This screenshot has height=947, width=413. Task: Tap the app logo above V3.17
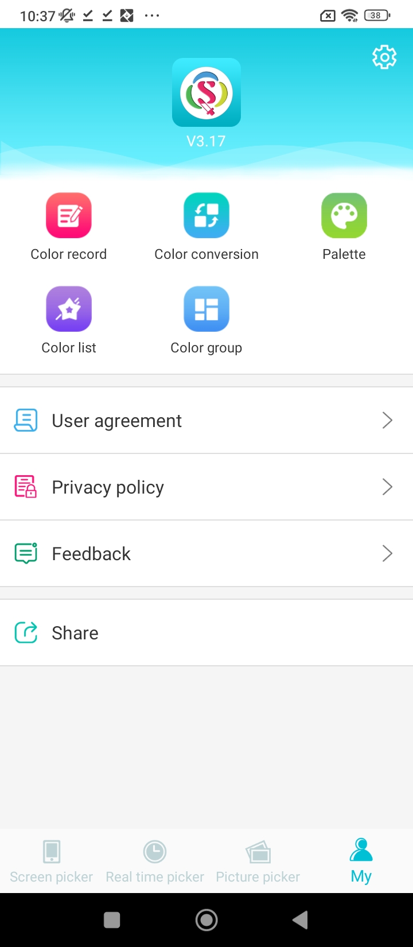click(206, 92)
